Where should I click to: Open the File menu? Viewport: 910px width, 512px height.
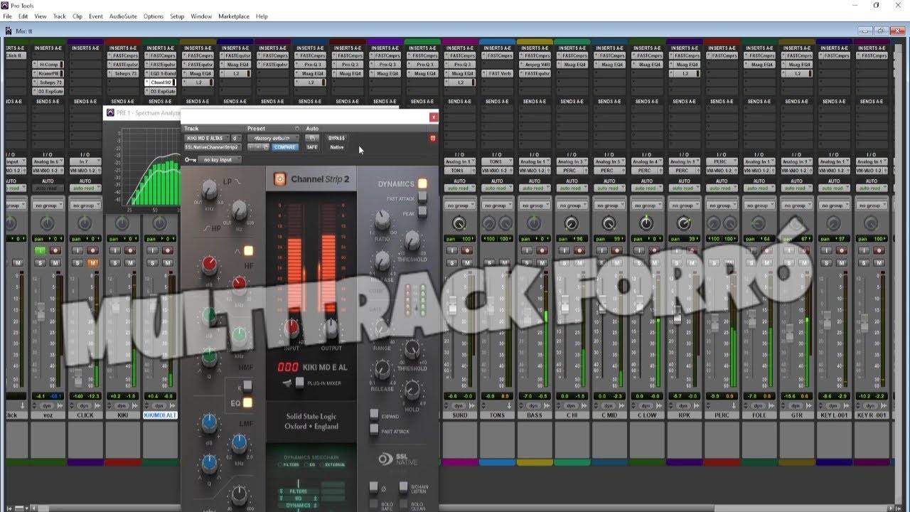[8, 16]
